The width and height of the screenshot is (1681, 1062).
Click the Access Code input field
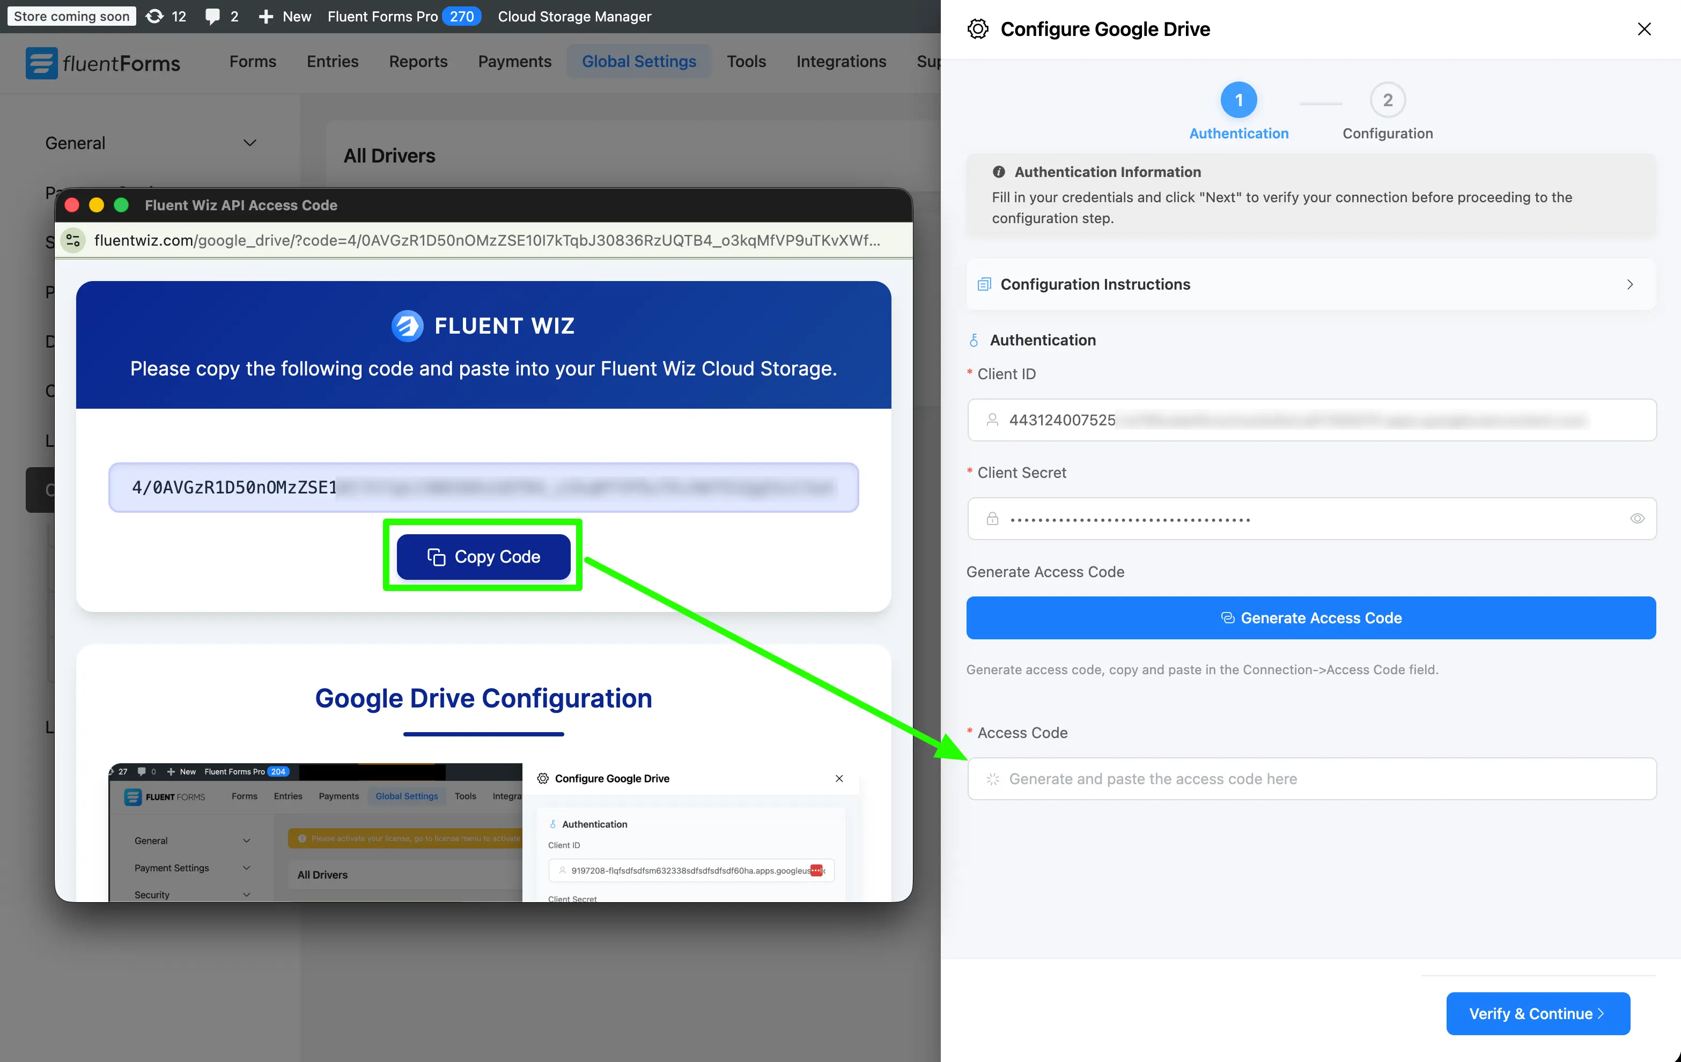coord(1310,778)
